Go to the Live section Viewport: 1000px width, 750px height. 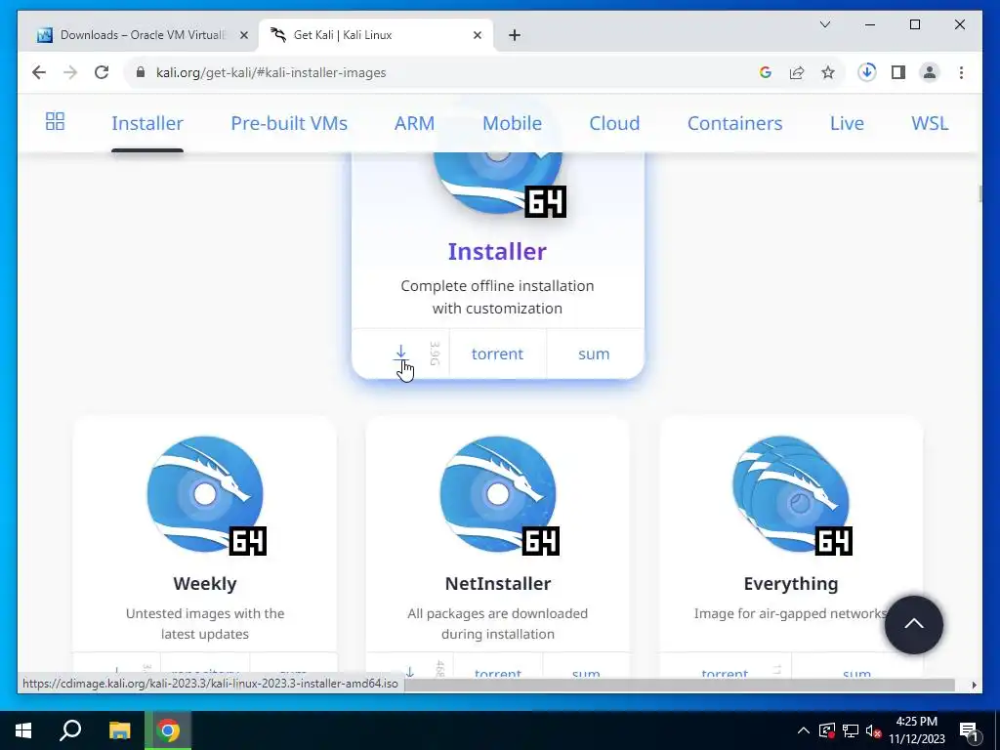click(847, 123)
